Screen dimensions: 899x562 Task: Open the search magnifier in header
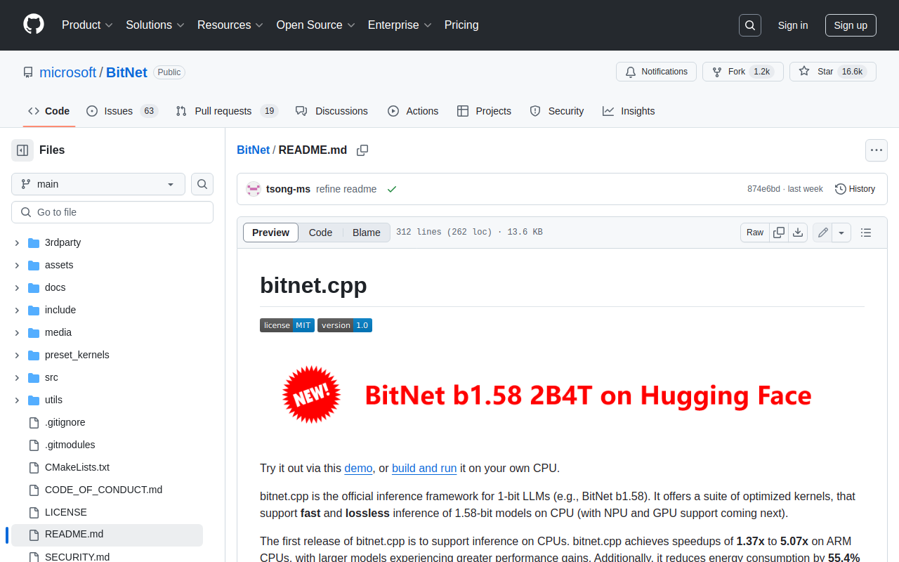tap(750, 25)
